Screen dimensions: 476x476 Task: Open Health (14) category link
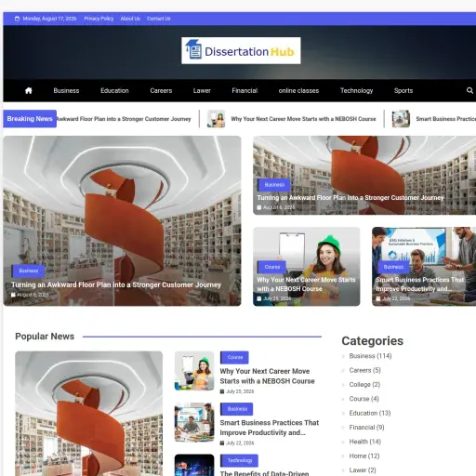[365, 442]
